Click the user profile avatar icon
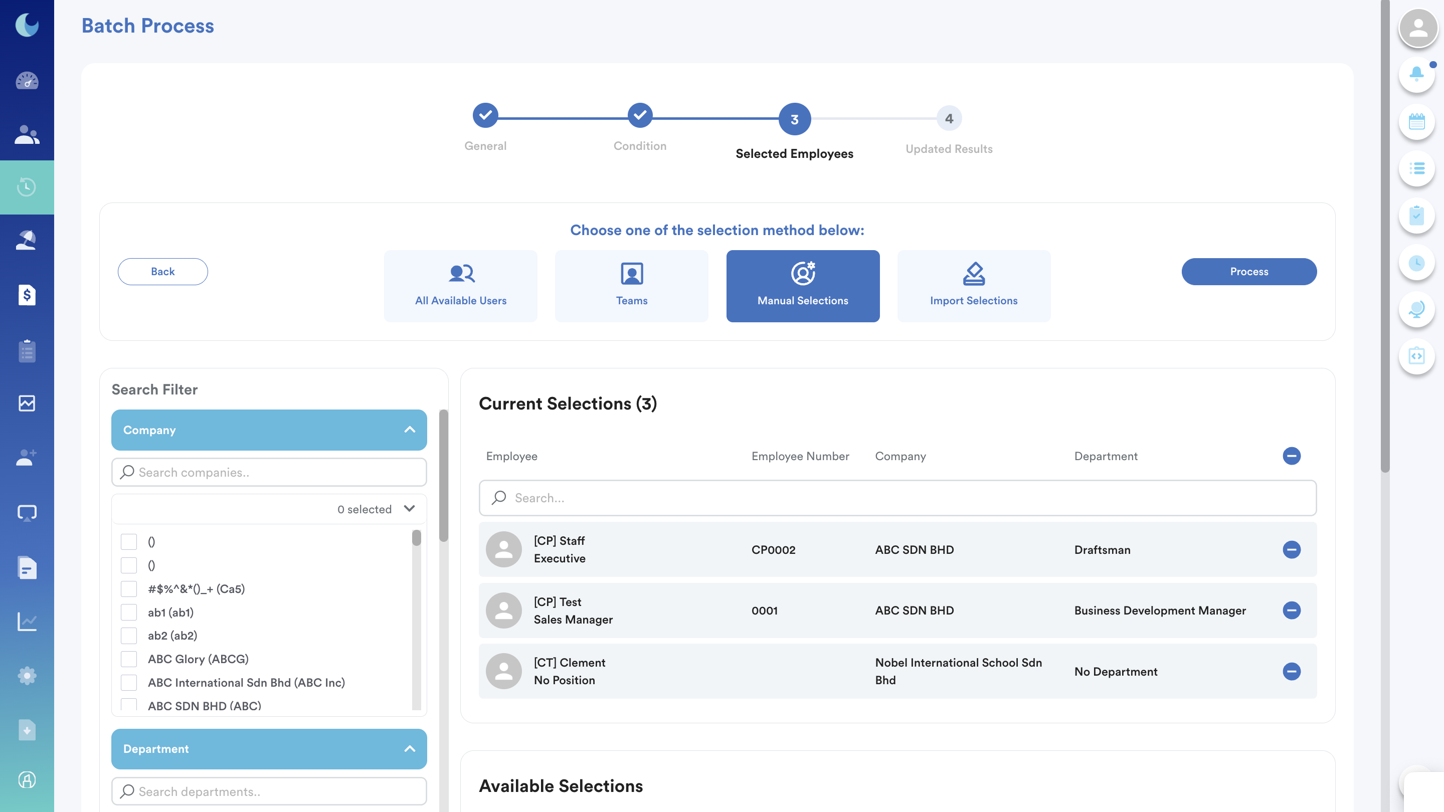 click(1417, 27)
